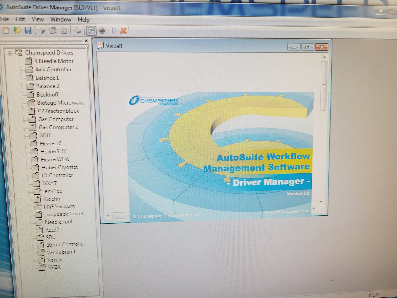This screenshot has height=298, width=397.
Task: Click the Print toolbar icon
Action: pyautogui.click(x=78, y=31)
